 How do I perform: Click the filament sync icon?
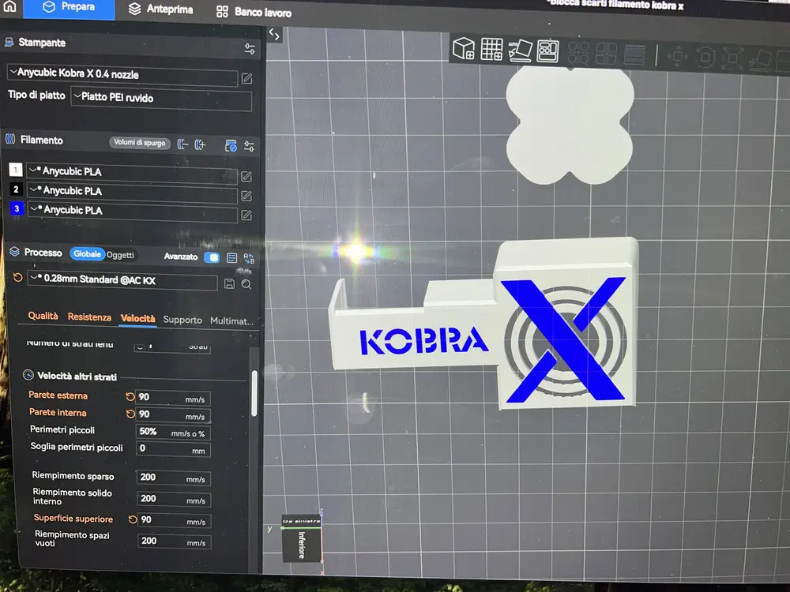(x=231, y=146)
